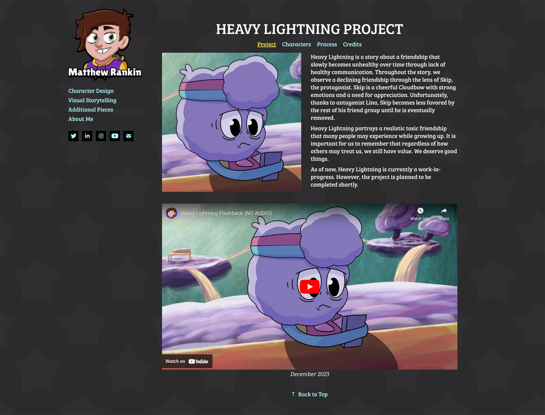Viewport: 545px width, 415px height.
Task: Go to Character Design page
Action: tap(91, 91)
